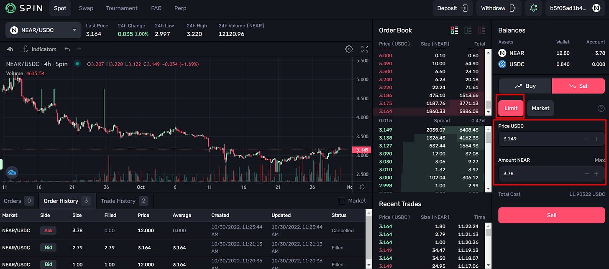Click the 34.50 size recent trade row
The height and width of the screenshot is (269, 609).
[x=432, y=258]
